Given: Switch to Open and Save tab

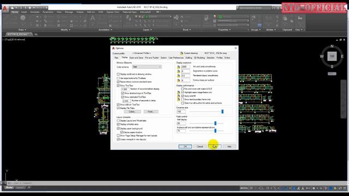Looking at the screenshot, I should (136, 58).
